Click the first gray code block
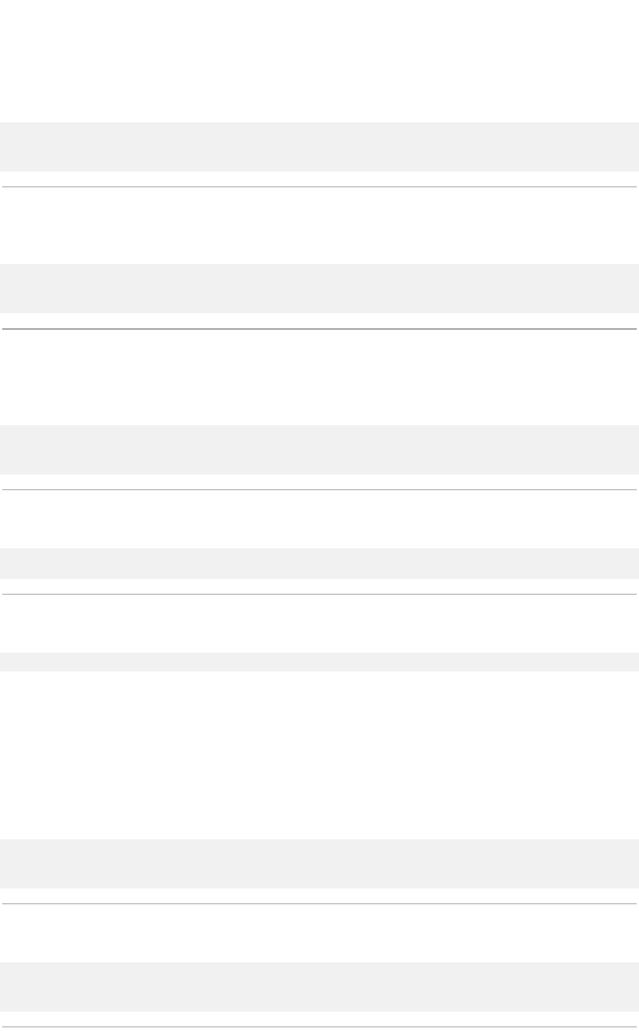This screenshot has width=639, height=1031. [x=319, y=147]
